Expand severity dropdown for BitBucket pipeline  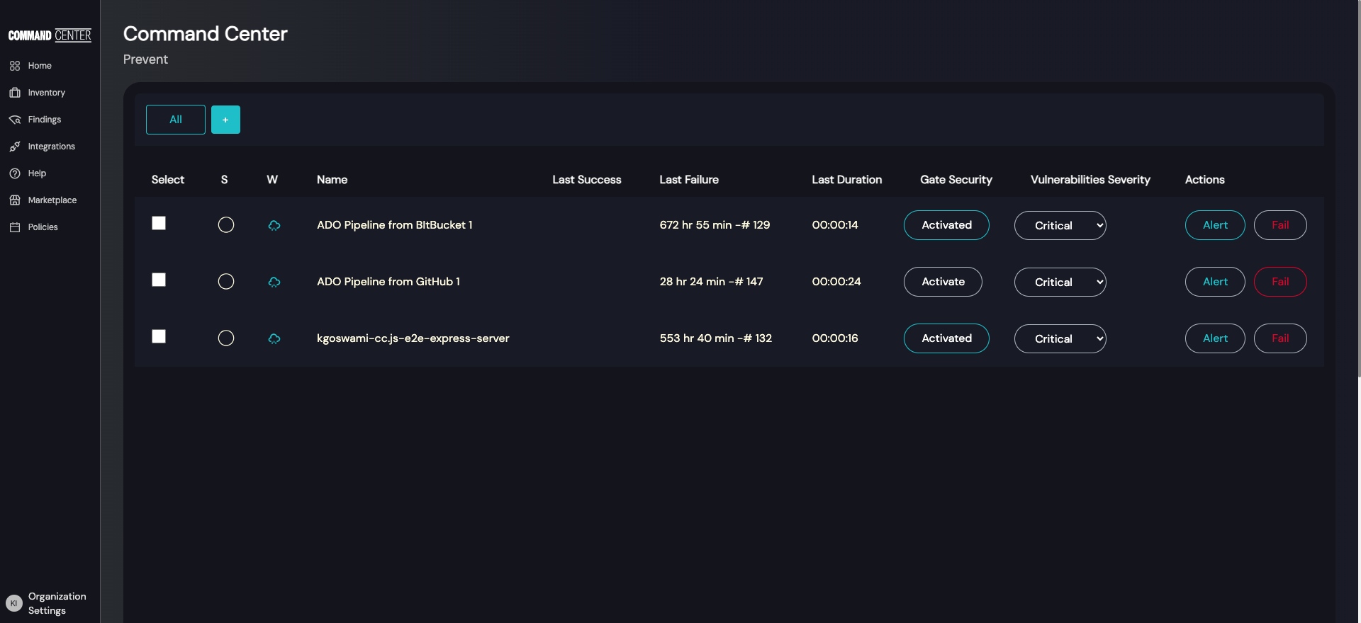[1060, 225]
